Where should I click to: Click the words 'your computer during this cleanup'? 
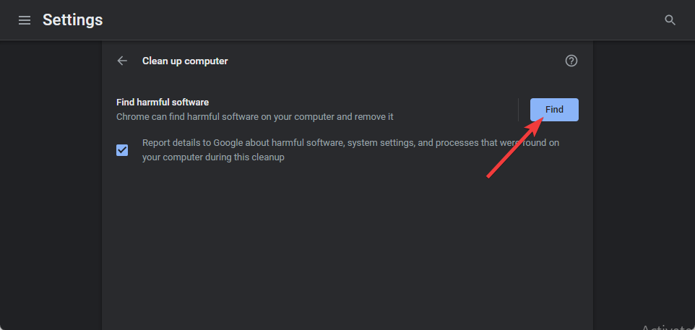coord(213,157)
